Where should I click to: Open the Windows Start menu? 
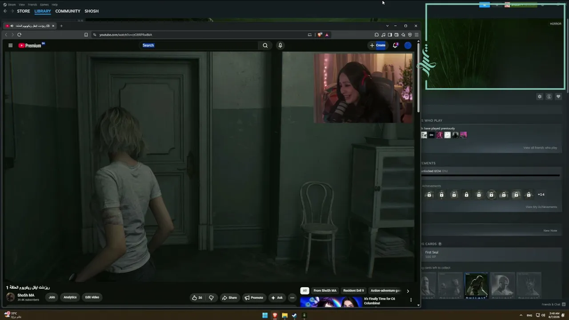pyautogui.click(x=265, y=316)
